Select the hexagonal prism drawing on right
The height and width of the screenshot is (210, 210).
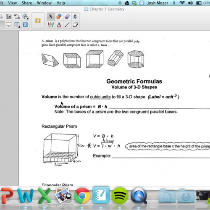click(x=136, y=59)
